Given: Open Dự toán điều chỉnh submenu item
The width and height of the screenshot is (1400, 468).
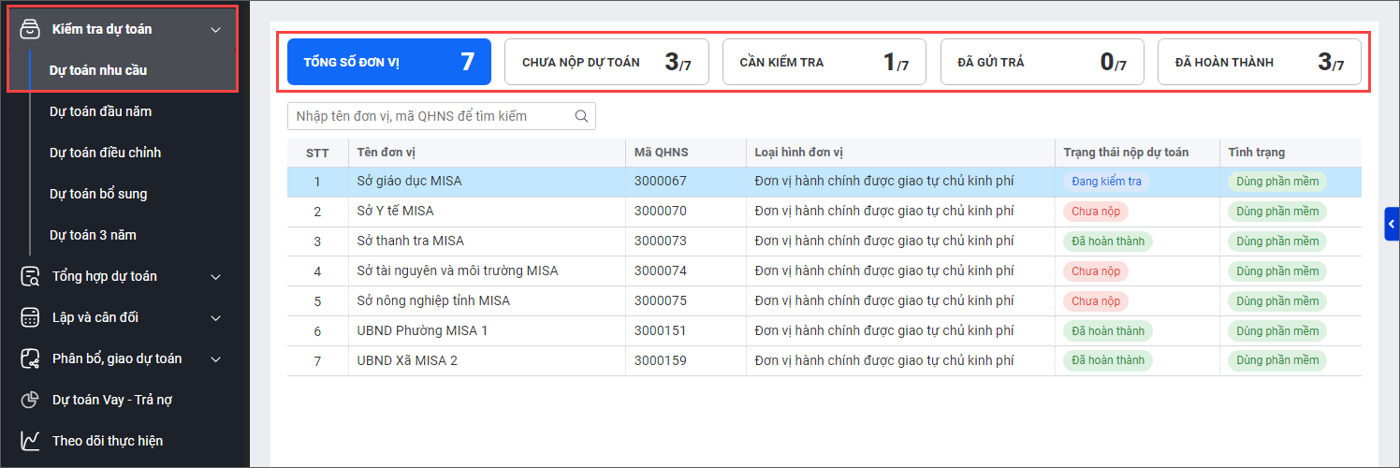Looking at the screenshot, I should 105,153.
